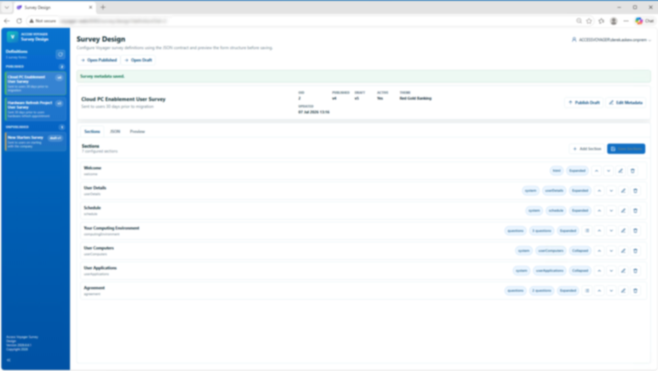Move Schedule section up

(x=599, y=211)
